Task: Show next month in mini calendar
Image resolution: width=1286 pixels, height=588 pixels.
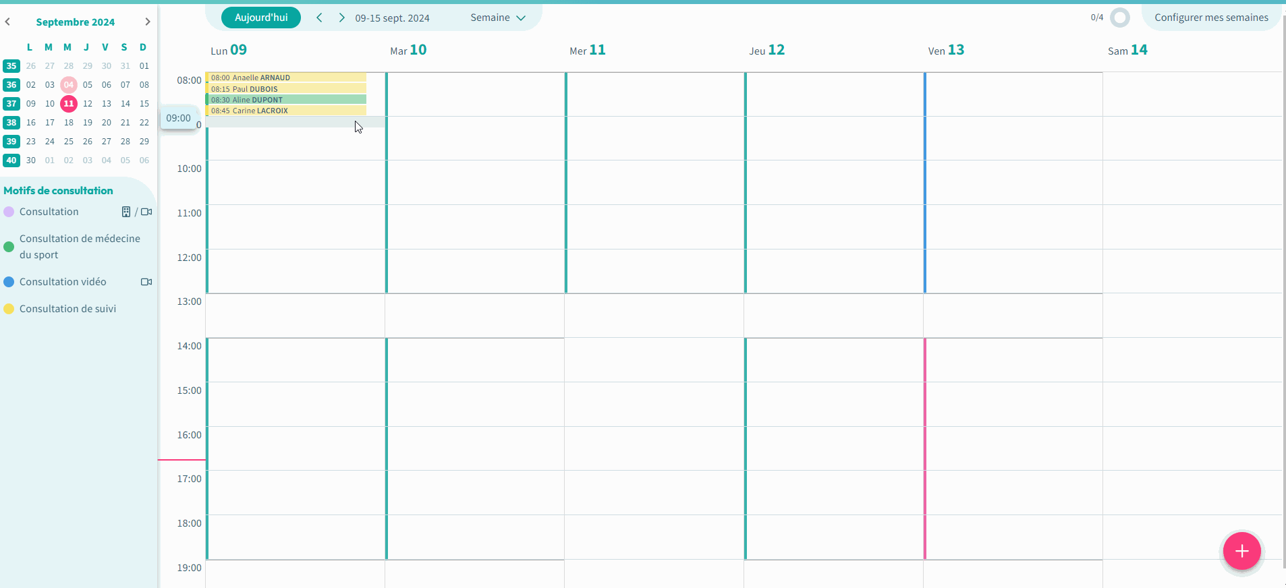Action: click(x=147, y=22)
